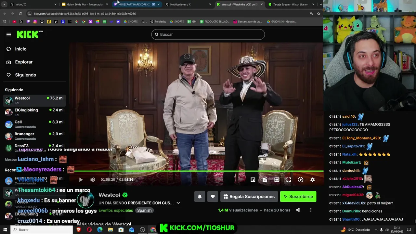This screenshot has height=234, width=416.
Task: Open a new browser tab
Action: 321,5
